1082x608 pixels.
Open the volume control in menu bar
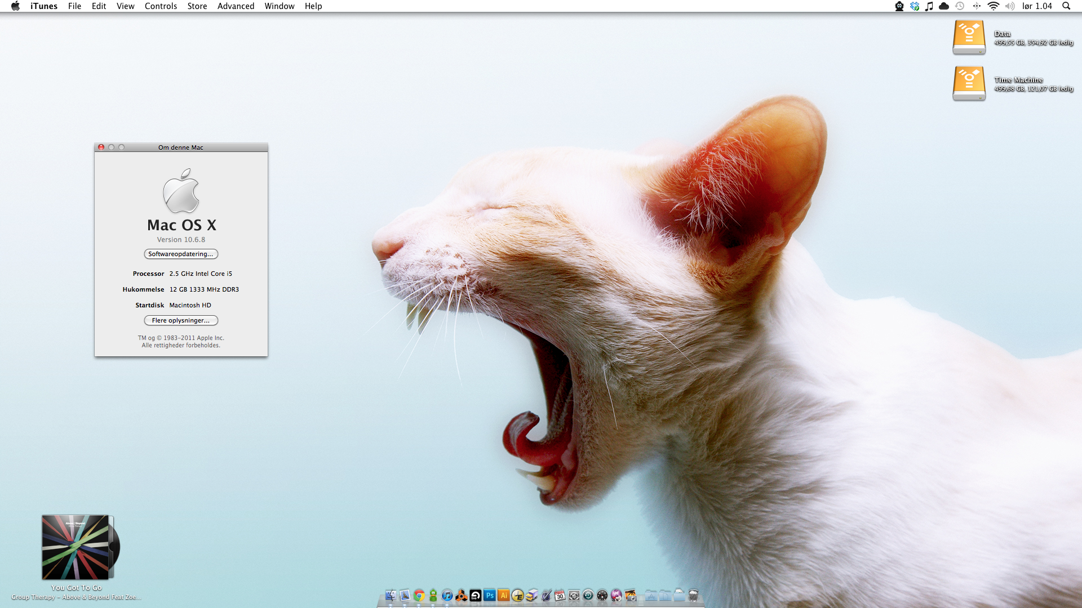pyautogui.click(x=1009, y=6)
